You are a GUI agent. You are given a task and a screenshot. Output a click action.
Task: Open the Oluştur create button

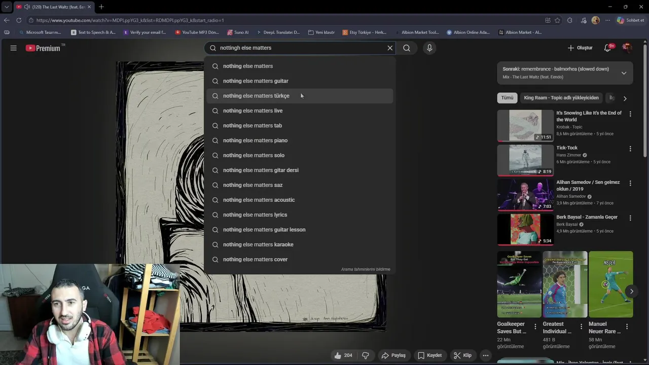click(580, 48)
